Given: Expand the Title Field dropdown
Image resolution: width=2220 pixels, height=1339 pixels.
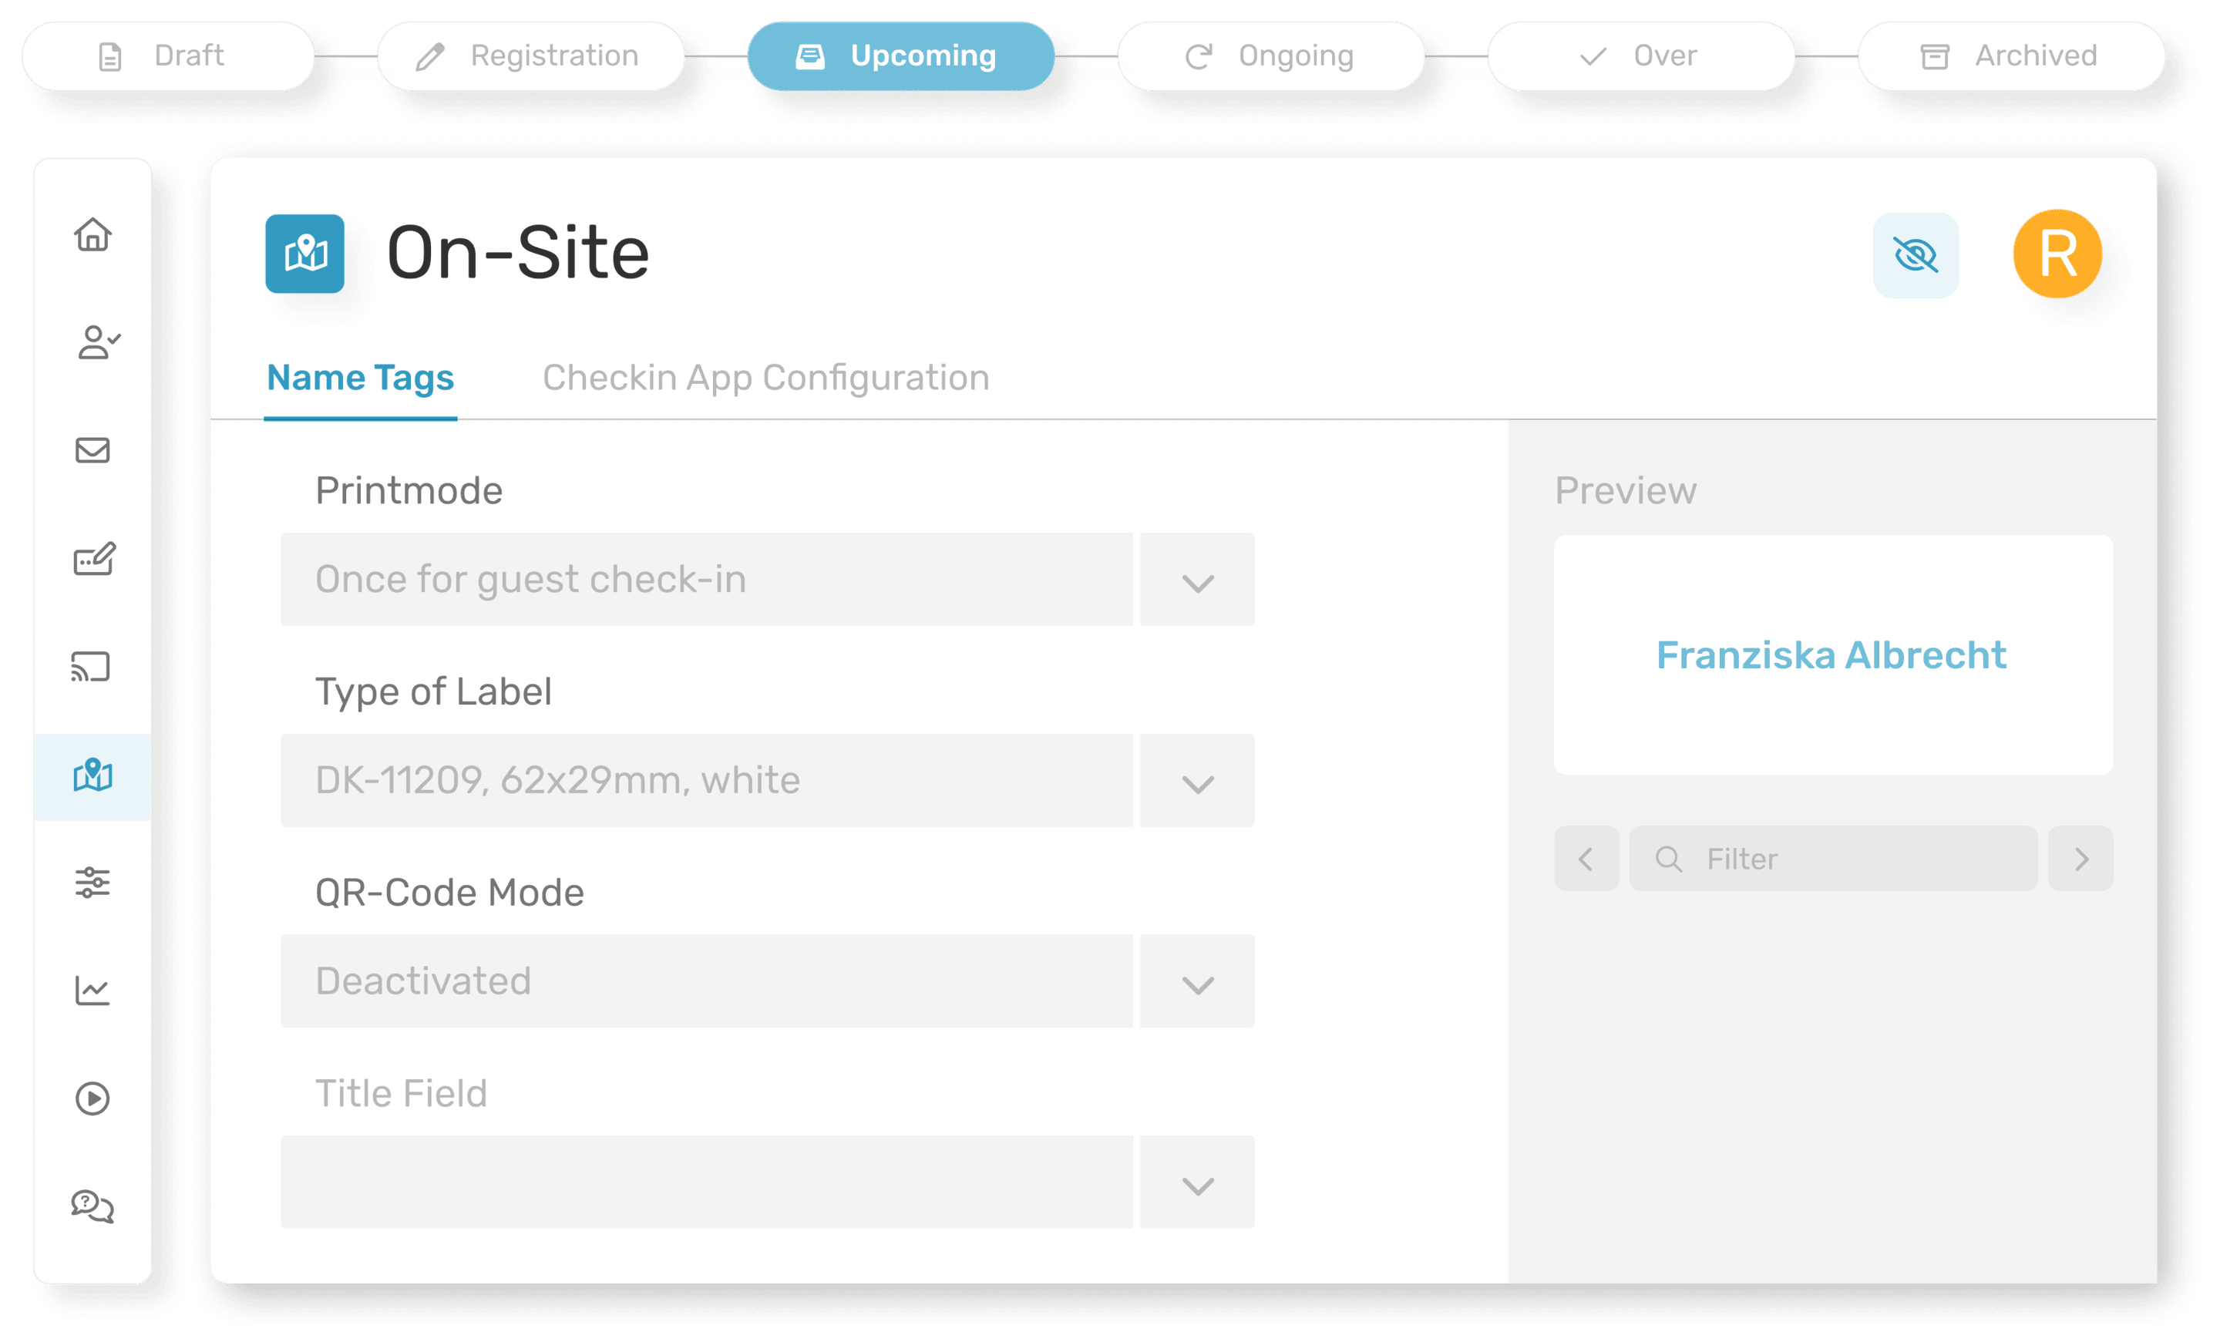Looking at the screenshot, I should 1196,1183.
